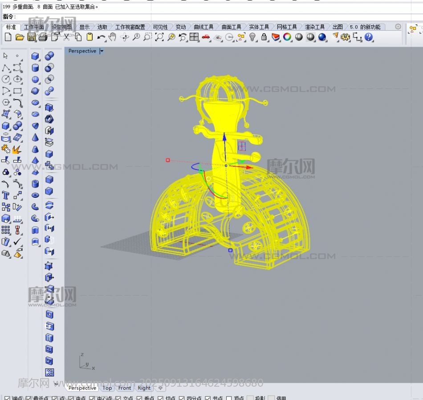Lock objects with the padlock icon

click(264, 37)
